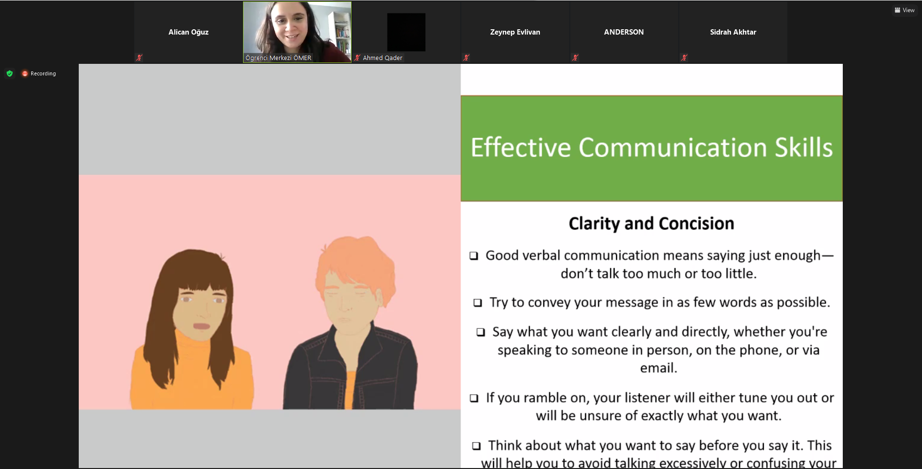922x469 pixels.
Task: Select the Zeynep Evlivan participant tile
Action: [x=515, y=32]
